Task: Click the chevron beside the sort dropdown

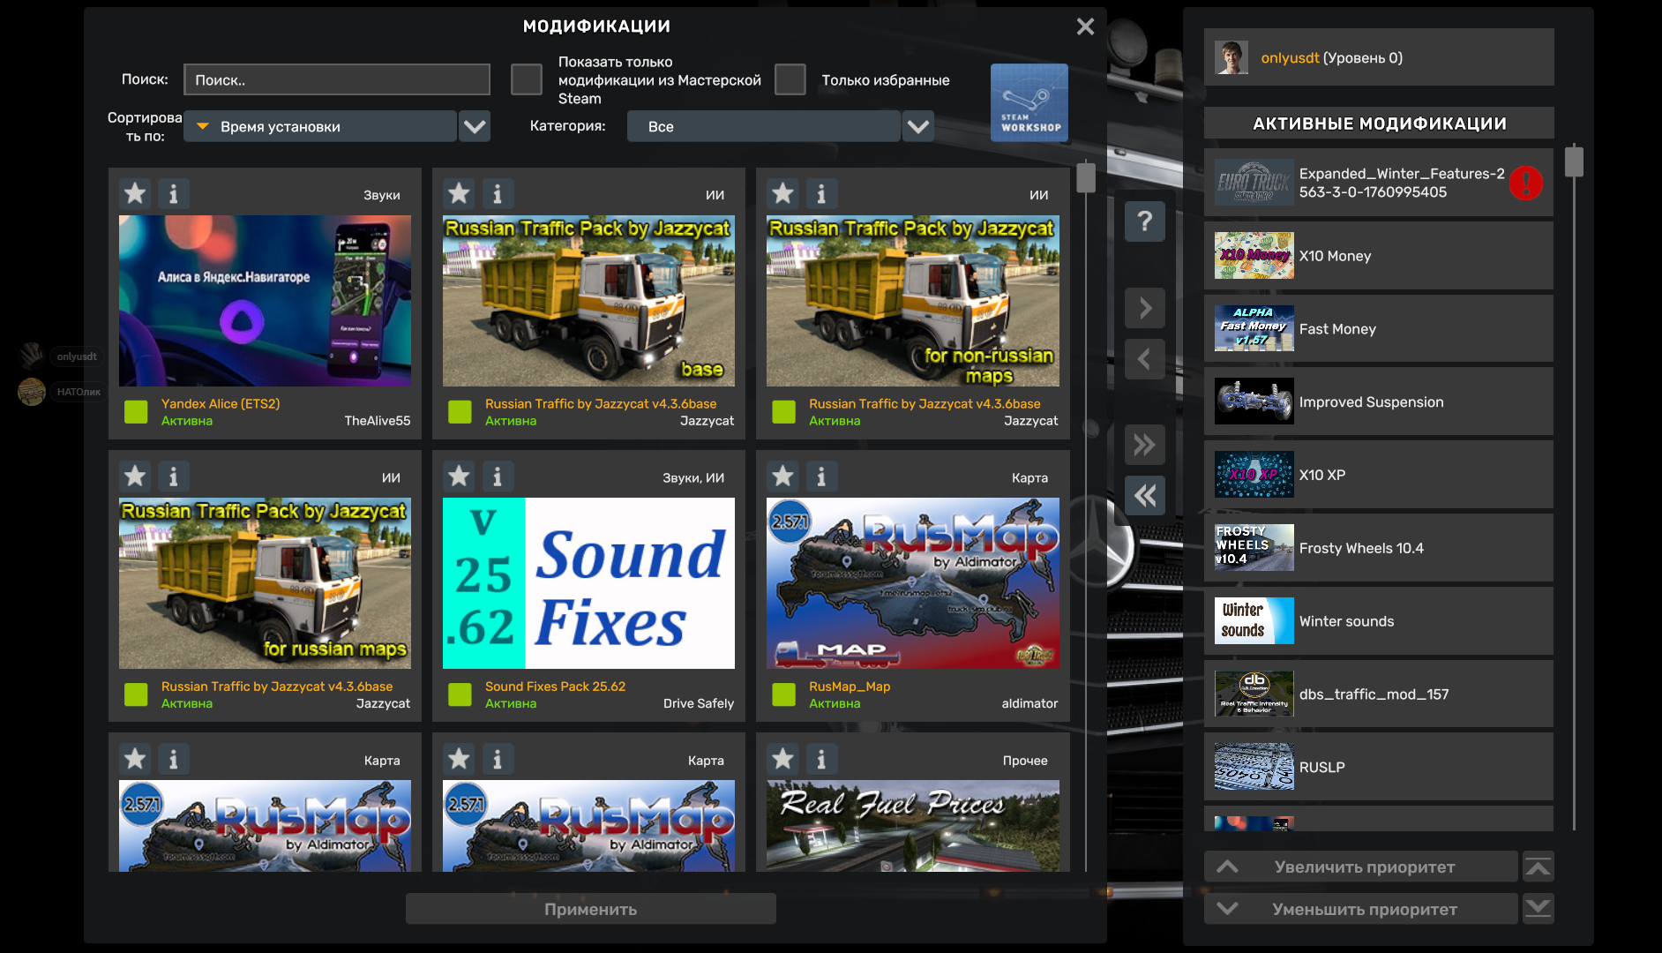Action: coord(475,126)
